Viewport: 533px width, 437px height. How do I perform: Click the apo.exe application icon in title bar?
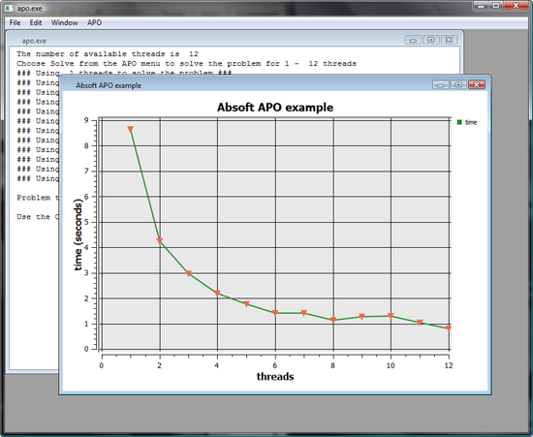click(x=9, y=8)
